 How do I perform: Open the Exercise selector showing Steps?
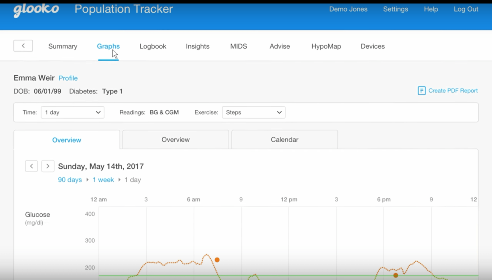pyautogui.click(x=253, y=112)
